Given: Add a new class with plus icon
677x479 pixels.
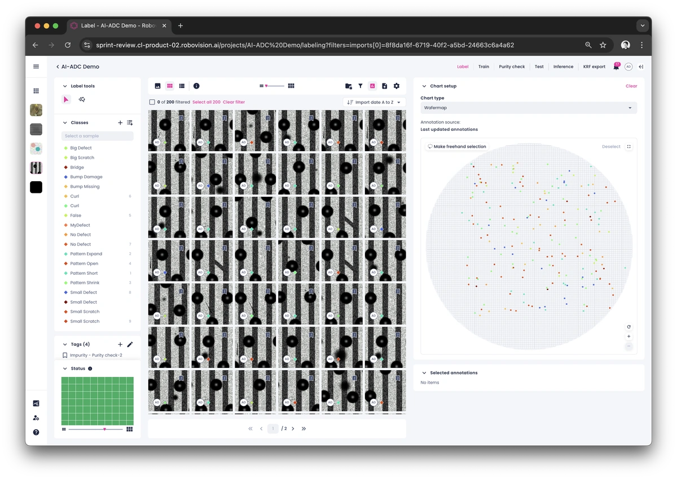Looking at the screenshot, I should [x=120, y=122].
